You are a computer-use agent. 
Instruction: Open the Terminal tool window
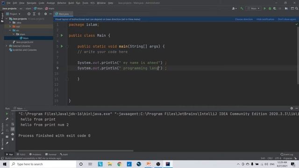51,154
